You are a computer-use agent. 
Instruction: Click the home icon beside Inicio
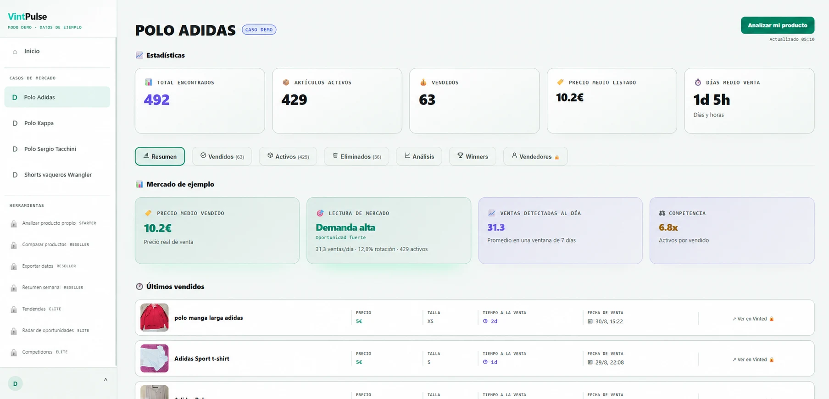(15, 52)
